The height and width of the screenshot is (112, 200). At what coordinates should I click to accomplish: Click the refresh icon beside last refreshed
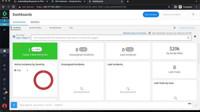pyautogui.click(x=149, y=33)
